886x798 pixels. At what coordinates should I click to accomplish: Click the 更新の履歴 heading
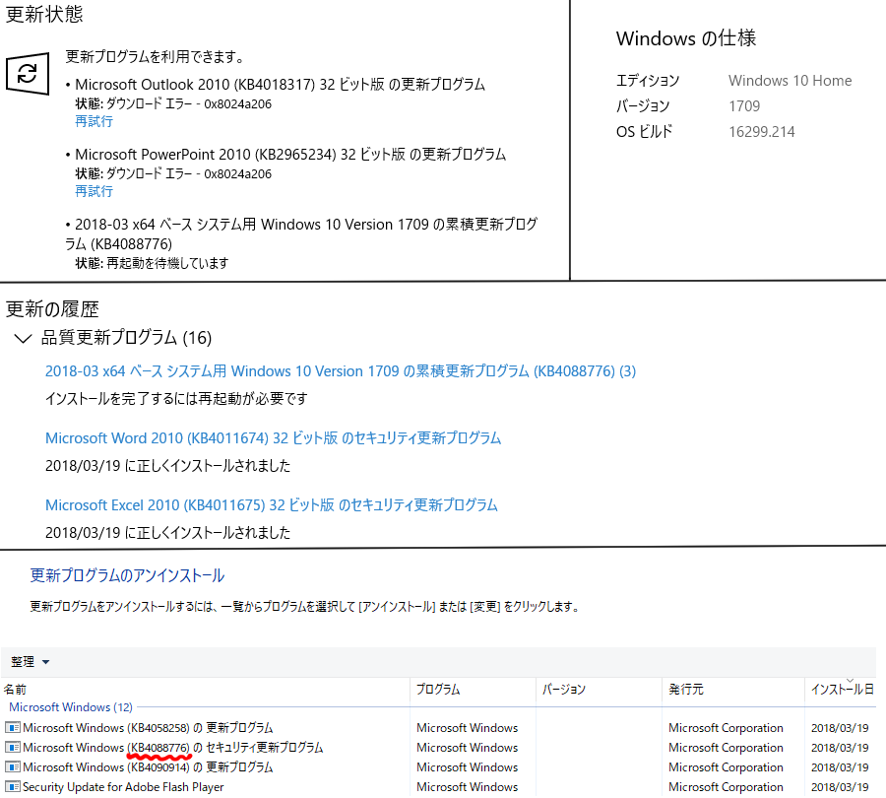52,309
